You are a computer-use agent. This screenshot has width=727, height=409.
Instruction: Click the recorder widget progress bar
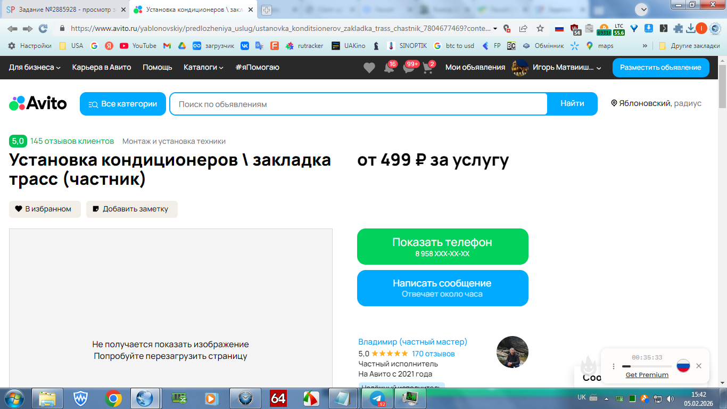647,366
